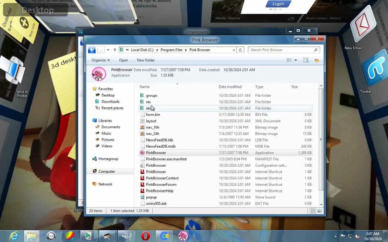Image resolution: width=388 pixels, height=242 pixels.
Task: Click the file list scrollbar down arrow
Action: click(321, 205)
